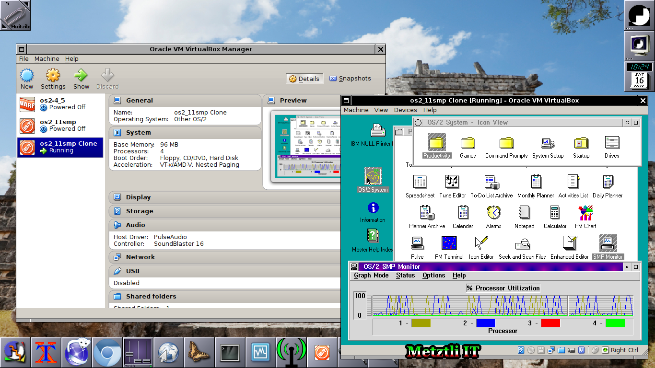655x368 pixels.
Task: Switch to the Snapshots view toggle
Action: (x=350, y=79)
